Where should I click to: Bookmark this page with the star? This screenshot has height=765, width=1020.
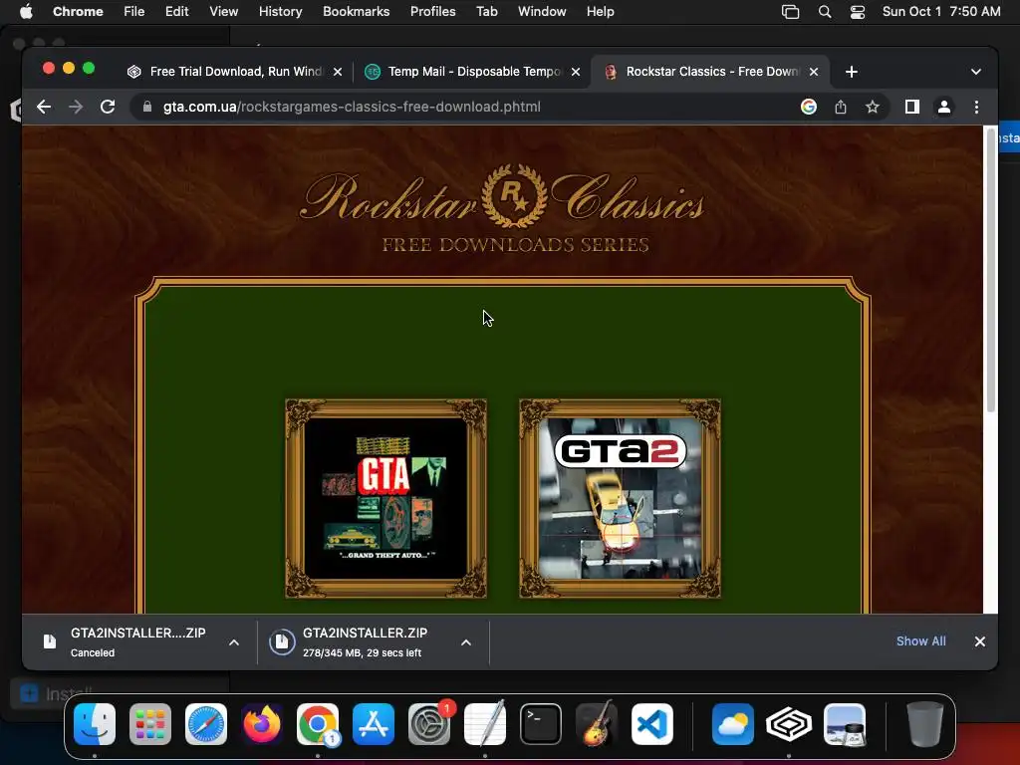click(x=873, y=107)
